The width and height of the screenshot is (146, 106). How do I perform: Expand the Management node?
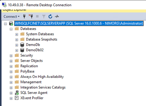[11, 82]
